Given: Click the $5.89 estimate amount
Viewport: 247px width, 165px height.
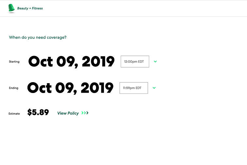Looking at the screenshot, I should [x=38, y=112].
